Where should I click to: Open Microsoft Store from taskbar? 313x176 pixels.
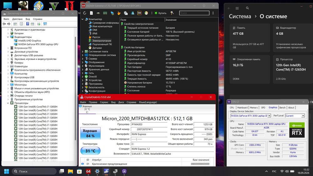(79, 171)
